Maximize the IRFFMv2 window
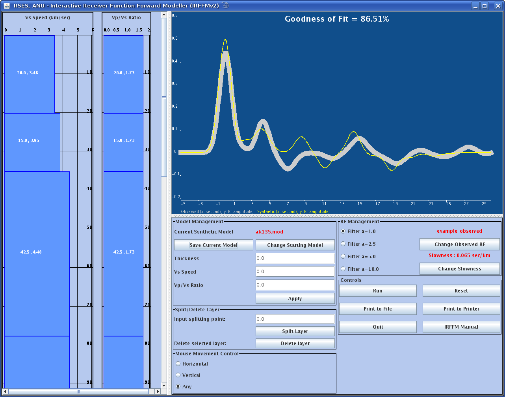 click(x=485, y=6)
